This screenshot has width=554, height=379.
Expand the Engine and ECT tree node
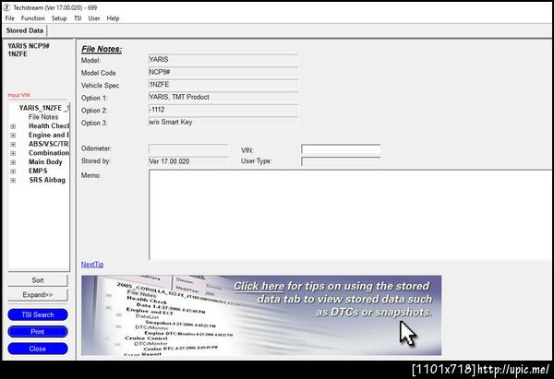pos(13,136)
